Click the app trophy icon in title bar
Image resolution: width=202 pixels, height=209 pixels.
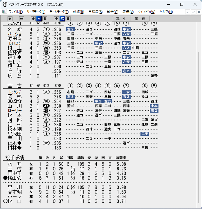click(5, 4)
